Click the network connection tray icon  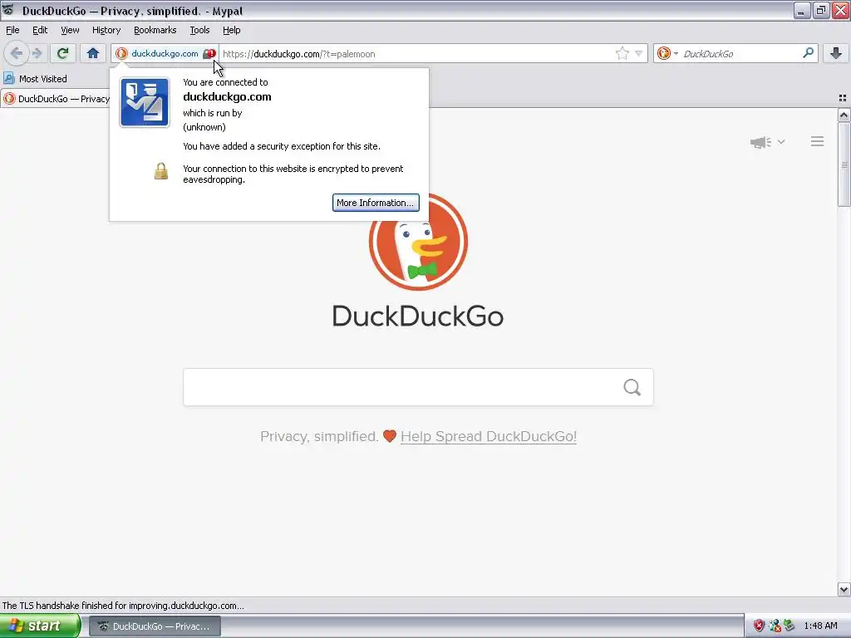pyautogui.click(x=775, y=626)
